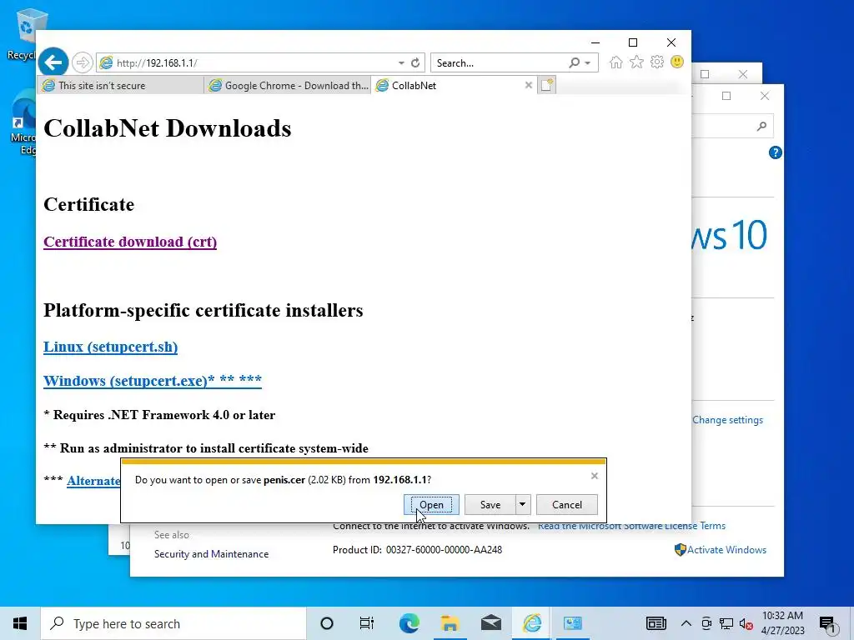Click the search icon in the System window
854x640 pixels.
(x=761, y=127)
